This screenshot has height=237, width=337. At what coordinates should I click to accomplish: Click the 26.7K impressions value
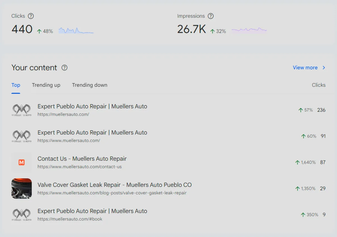click(x=192, y=29)
